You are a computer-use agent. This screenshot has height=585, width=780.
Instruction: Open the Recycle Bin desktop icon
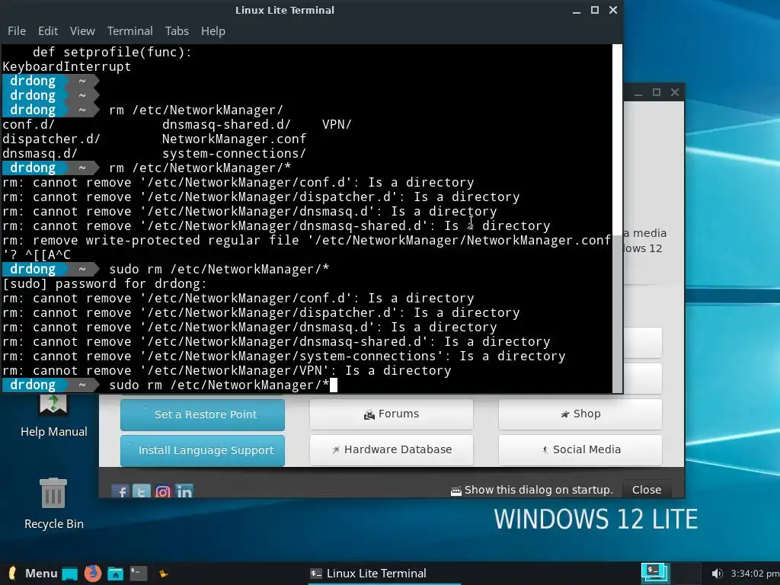(54, 503)
